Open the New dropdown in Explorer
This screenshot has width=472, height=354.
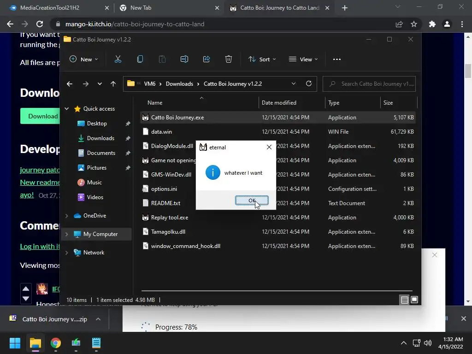click(84, 59)
